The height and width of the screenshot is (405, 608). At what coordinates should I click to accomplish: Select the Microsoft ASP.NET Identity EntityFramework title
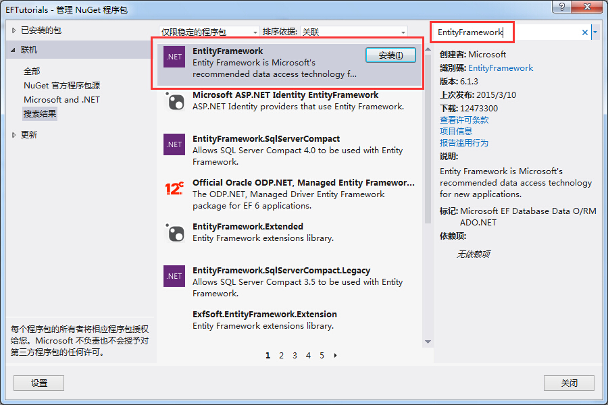pos(285,95)
